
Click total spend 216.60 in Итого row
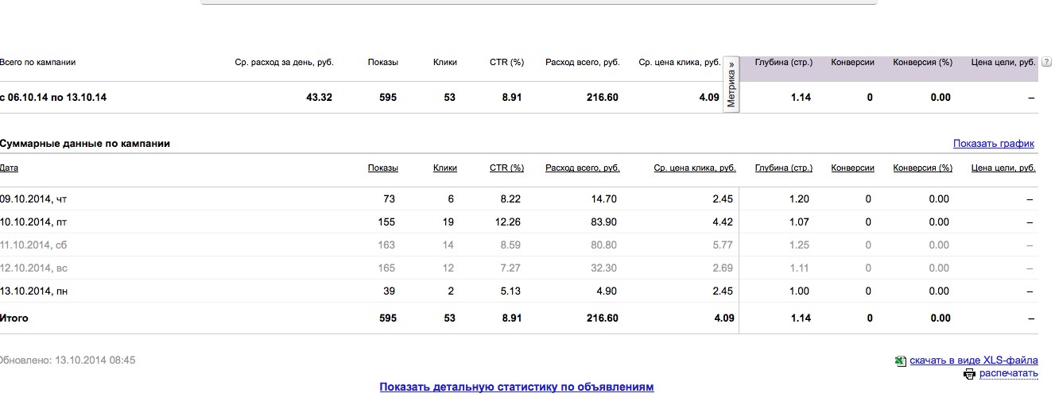point(601,318)
